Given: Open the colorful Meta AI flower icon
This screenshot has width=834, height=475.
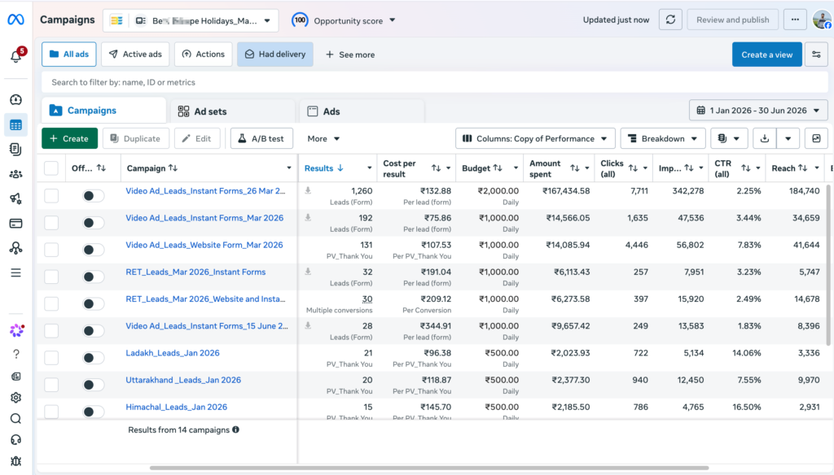Looking at the screenshot, I should [x=16, y=330].
